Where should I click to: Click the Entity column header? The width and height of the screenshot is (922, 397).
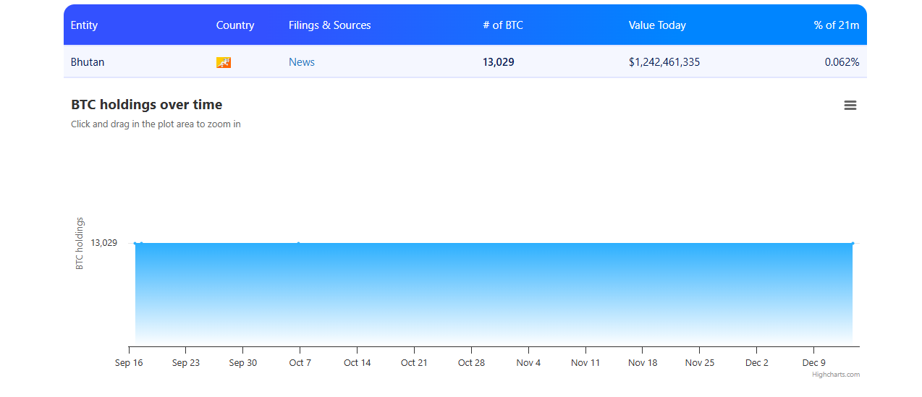84,25
